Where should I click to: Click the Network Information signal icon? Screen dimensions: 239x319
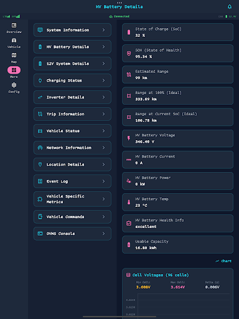[x=40, y=148]
